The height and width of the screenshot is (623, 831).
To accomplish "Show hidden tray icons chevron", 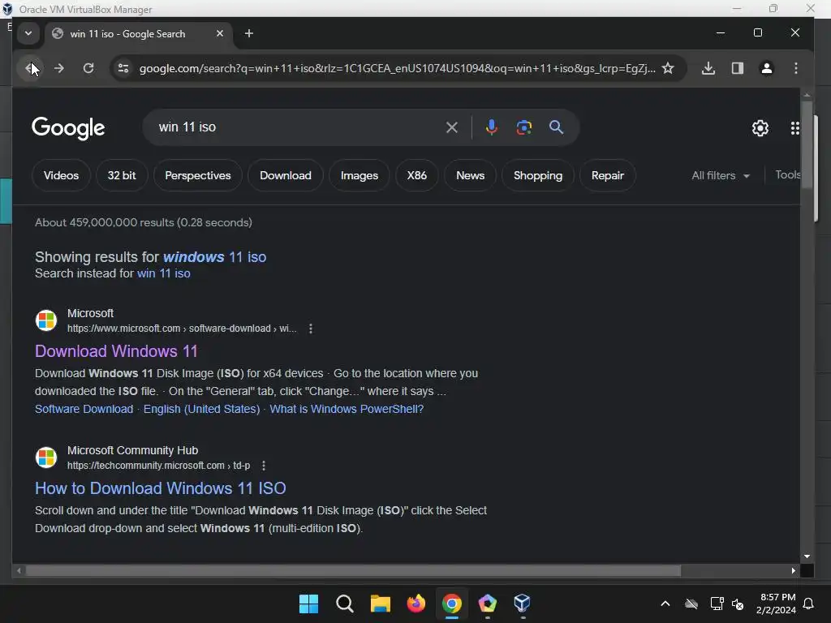I will (665, 604).
